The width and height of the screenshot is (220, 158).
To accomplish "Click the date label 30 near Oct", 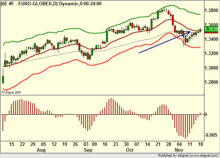I will (126, 145).
